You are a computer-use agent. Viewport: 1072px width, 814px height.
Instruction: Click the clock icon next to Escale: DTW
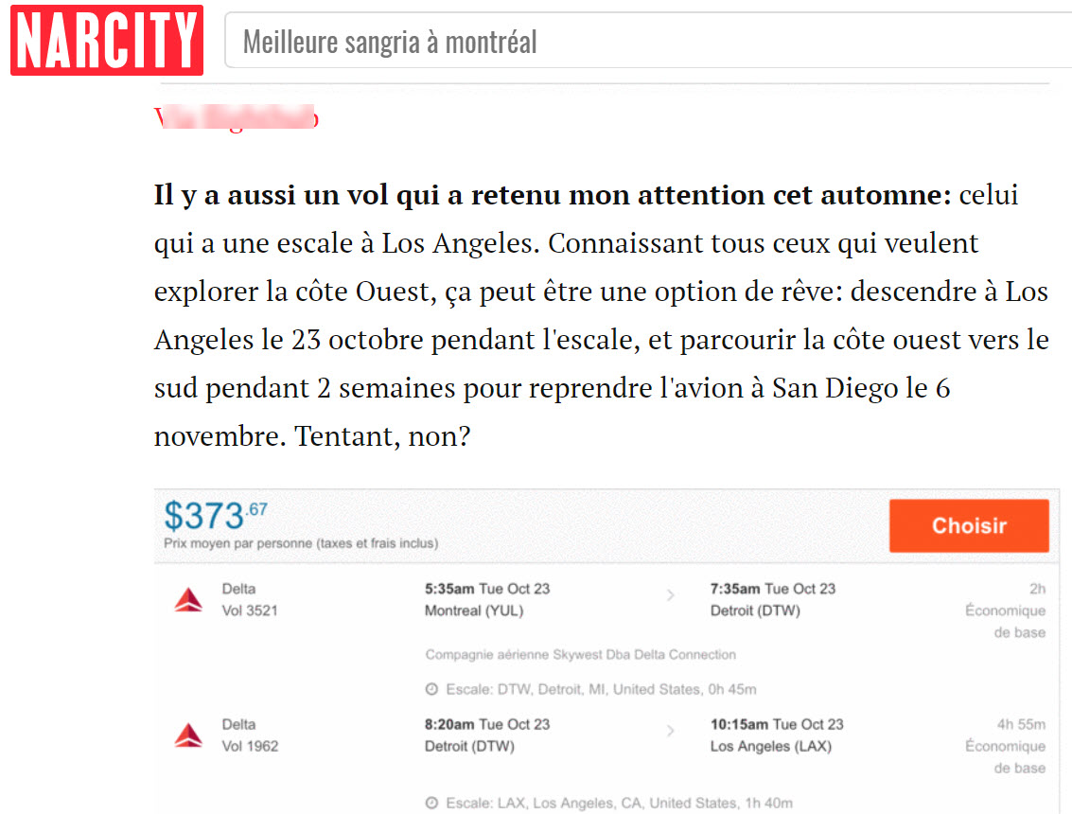pyautogui.click(x=431, y=690)
